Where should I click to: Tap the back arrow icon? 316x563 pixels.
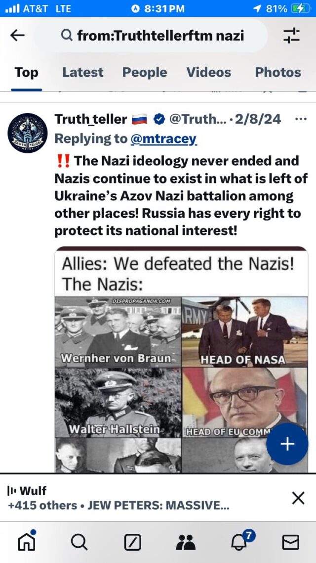click(x=17, y=35)
